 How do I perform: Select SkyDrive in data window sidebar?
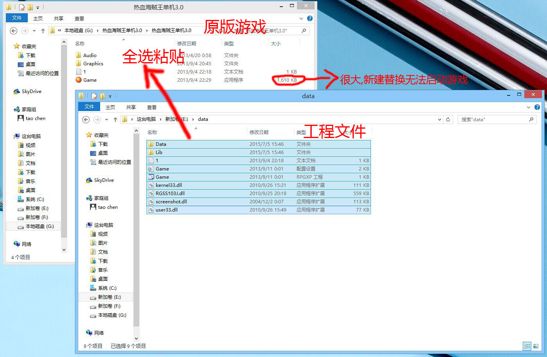click(104, 180)
